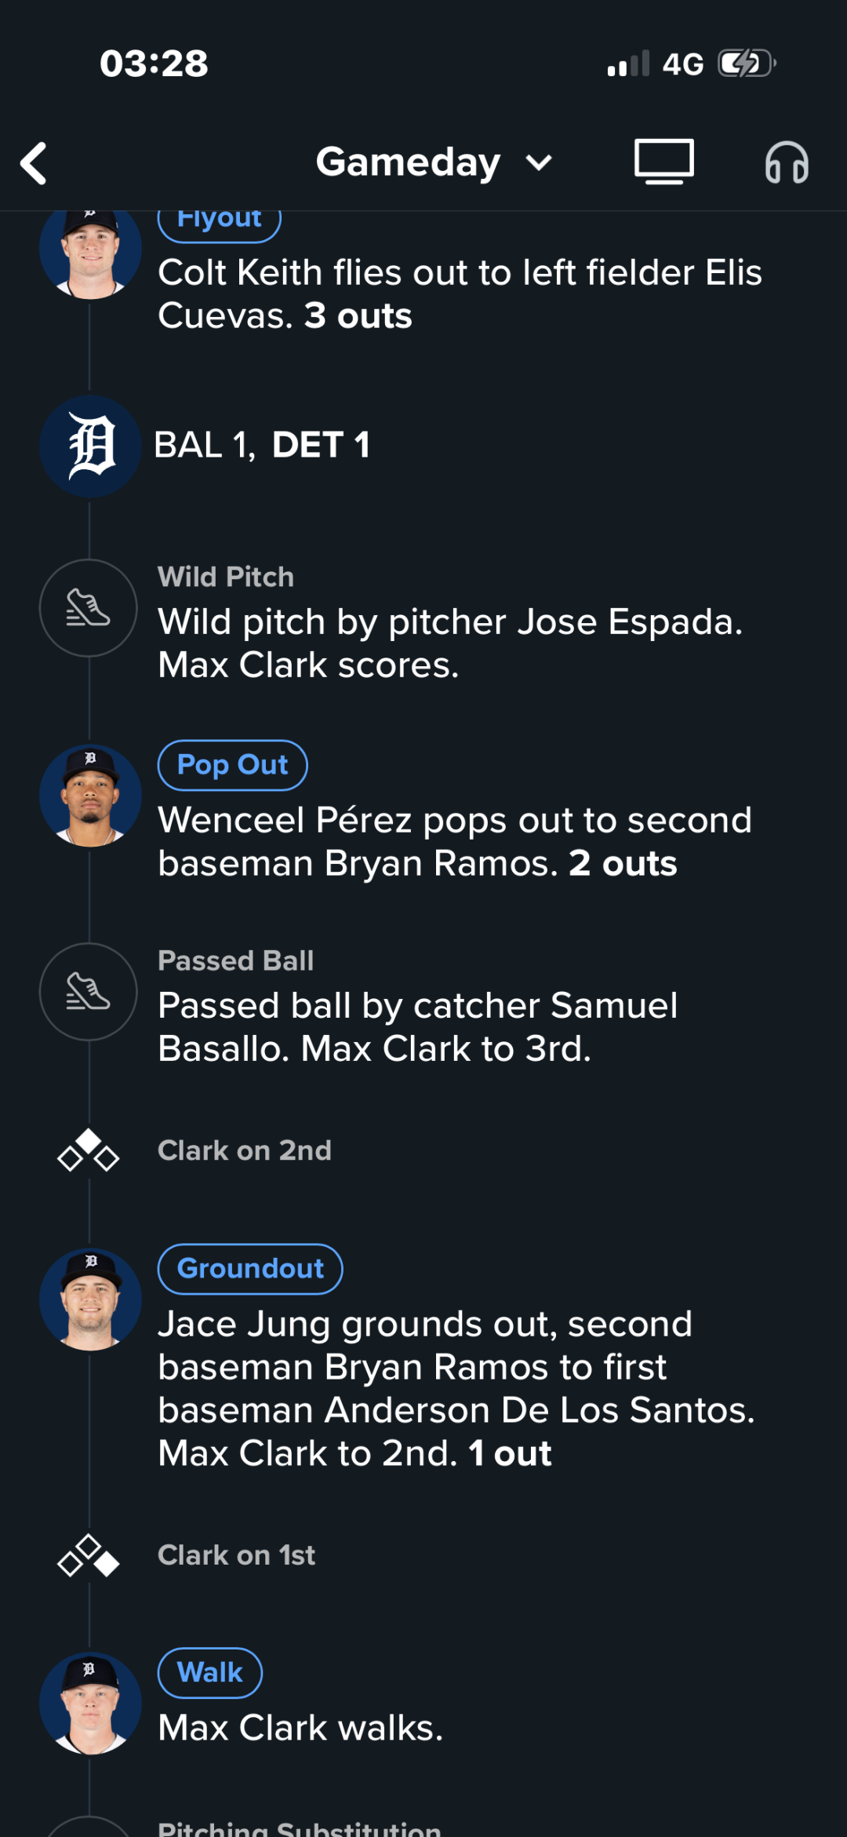Tap the headphones audio icon
This screenshot has height=1837, width=847.
(786, 163)
